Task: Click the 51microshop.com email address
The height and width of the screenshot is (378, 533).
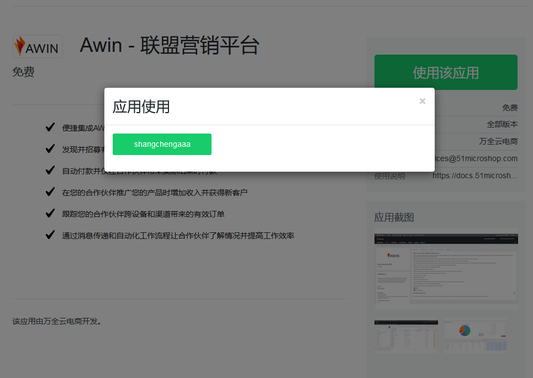Action: point(476,158)
